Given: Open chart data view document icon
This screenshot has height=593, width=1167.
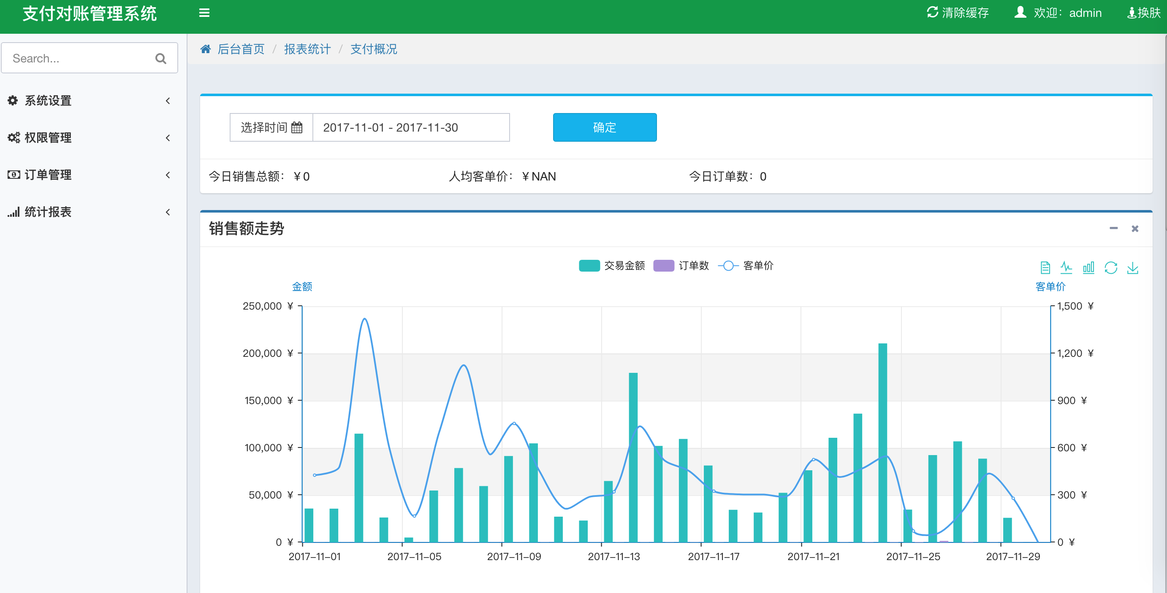Looking at the screenshot, I should [x=1045, y=267].
